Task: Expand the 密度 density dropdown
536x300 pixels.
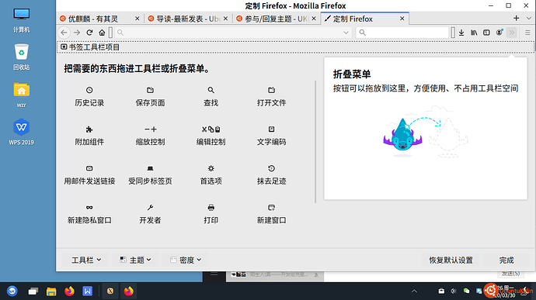Action: point(186,260)
